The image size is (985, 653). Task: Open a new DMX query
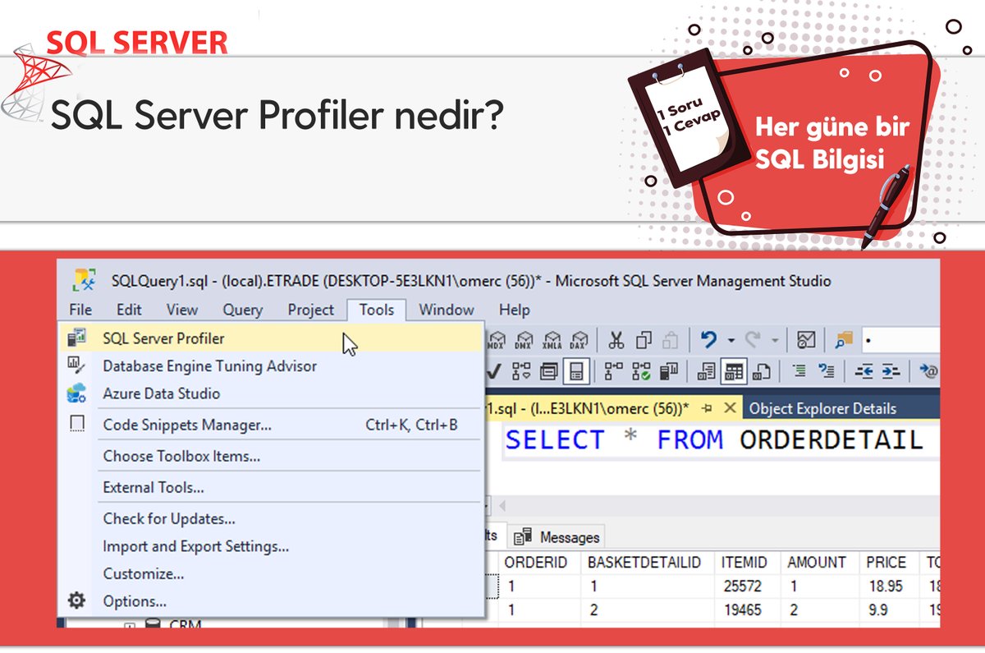pyautogui.click(x=524, y=340)
